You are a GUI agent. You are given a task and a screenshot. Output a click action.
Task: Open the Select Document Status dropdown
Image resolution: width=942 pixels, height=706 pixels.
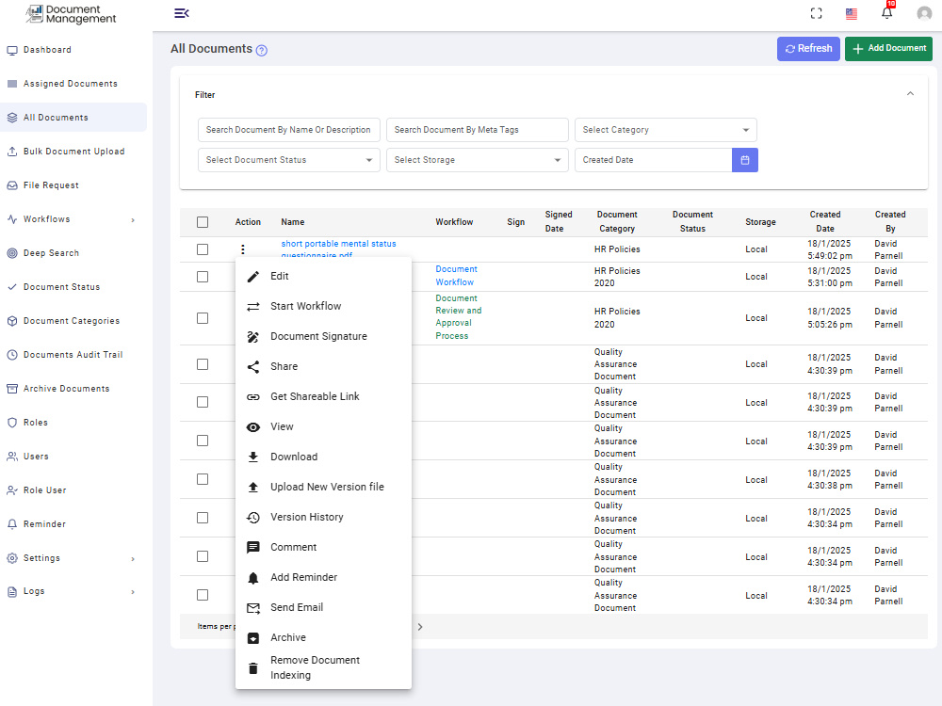click(x=289, y=160)
